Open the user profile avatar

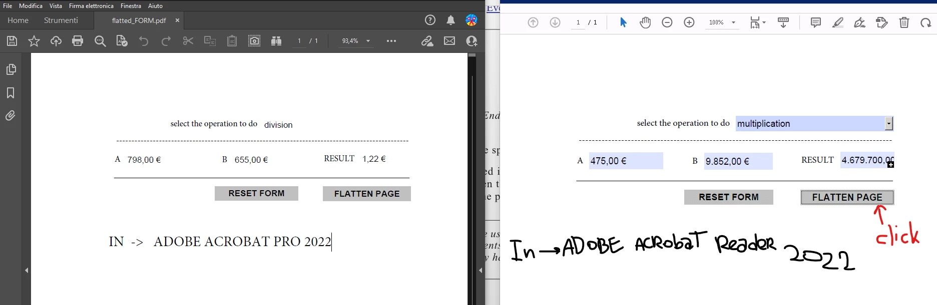click(471, 20)
